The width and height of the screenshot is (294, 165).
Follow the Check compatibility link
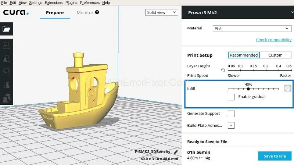(274, 40)
